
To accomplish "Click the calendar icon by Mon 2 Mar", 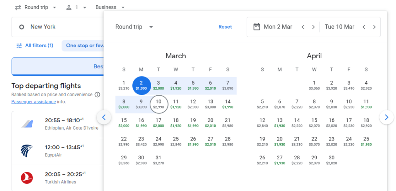I will click(x=257, y=27).
